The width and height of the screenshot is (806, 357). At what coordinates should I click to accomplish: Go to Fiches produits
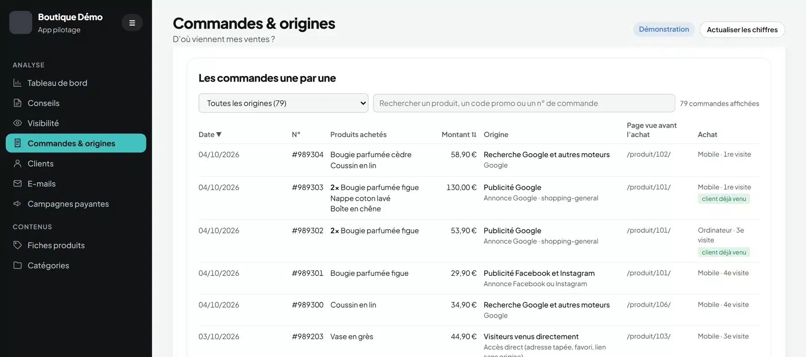pos(76,245)
